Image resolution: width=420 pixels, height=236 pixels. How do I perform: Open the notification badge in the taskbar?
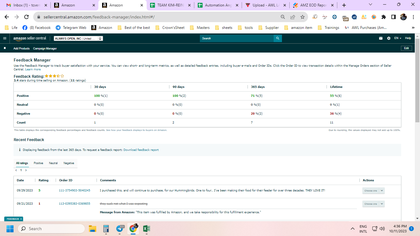coord(411,229)
